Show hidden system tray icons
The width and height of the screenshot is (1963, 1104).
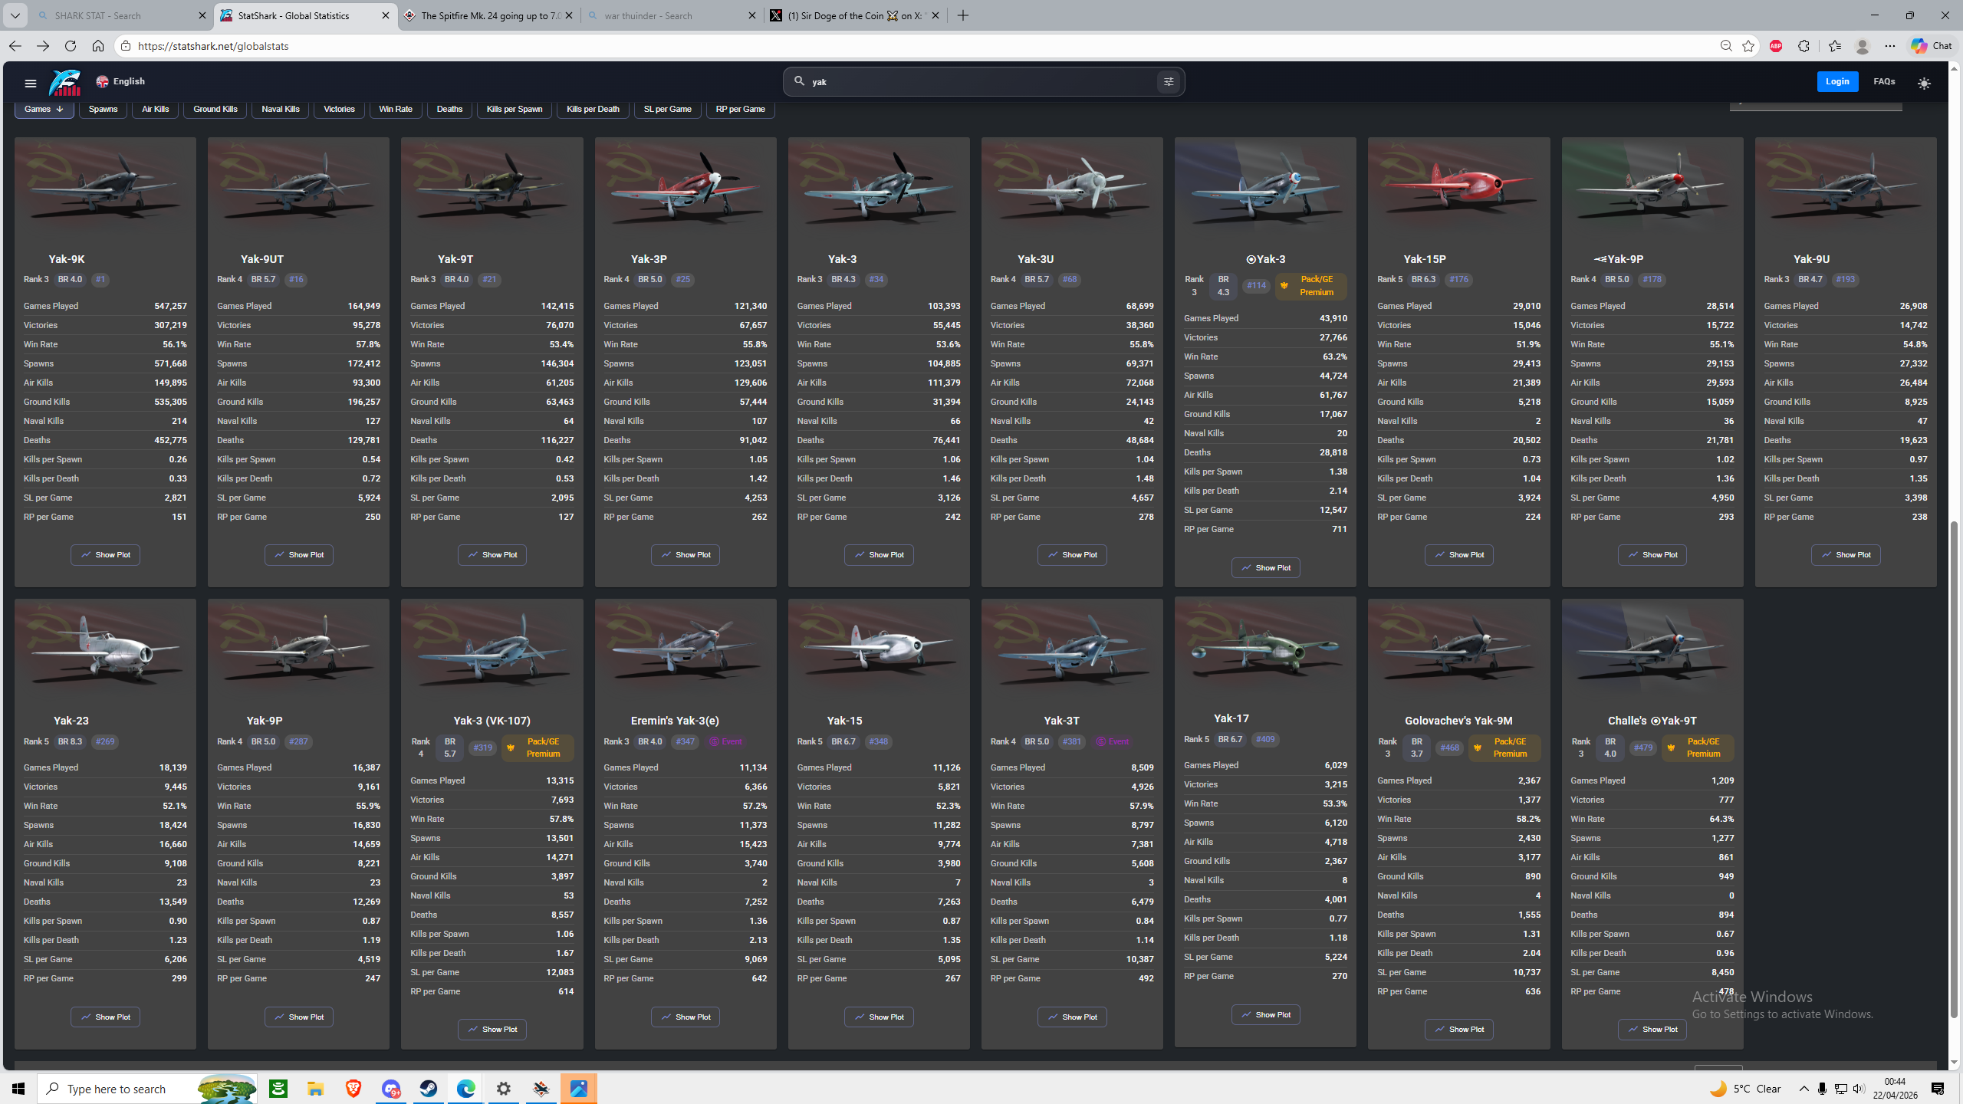pos(1804,1089)
